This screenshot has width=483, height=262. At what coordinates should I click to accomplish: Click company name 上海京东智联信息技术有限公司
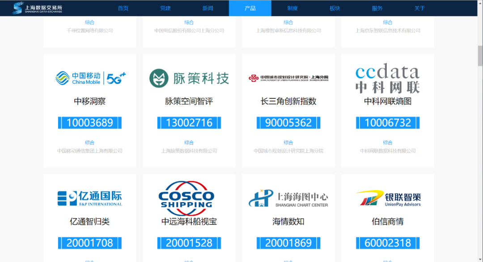(388, 30)
